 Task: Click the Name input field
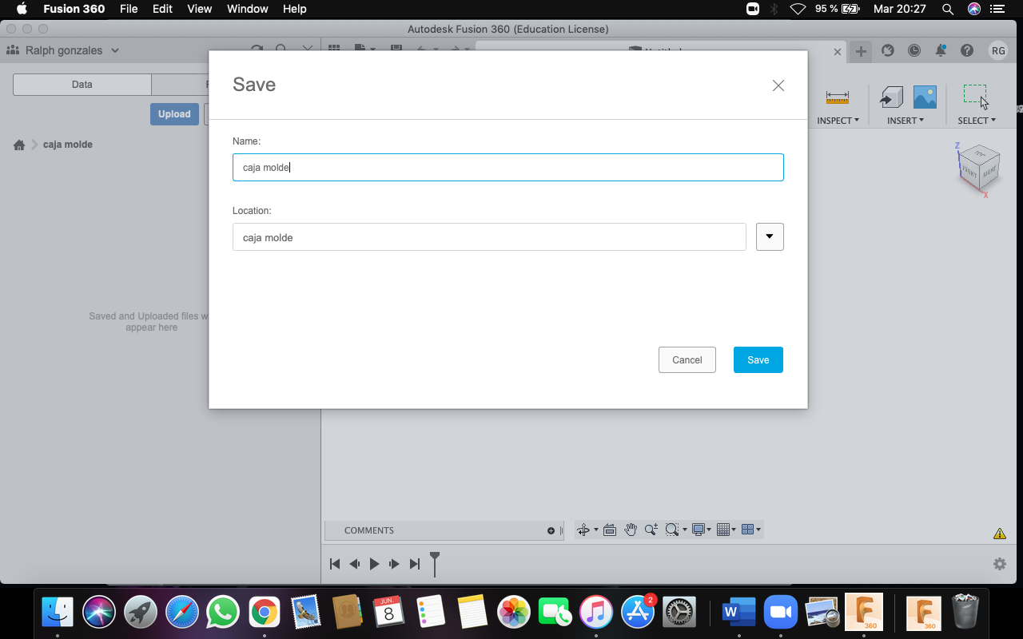pyautogui.click(x=508, y=168)
